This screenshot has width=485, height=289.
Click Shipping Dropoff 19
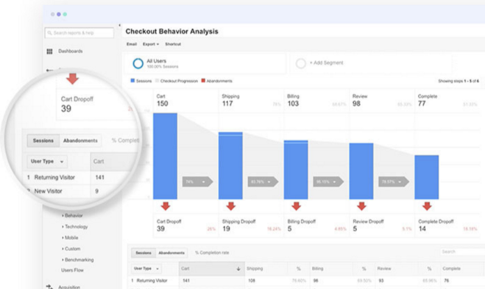pyautogui.click(x=251, y=225)
